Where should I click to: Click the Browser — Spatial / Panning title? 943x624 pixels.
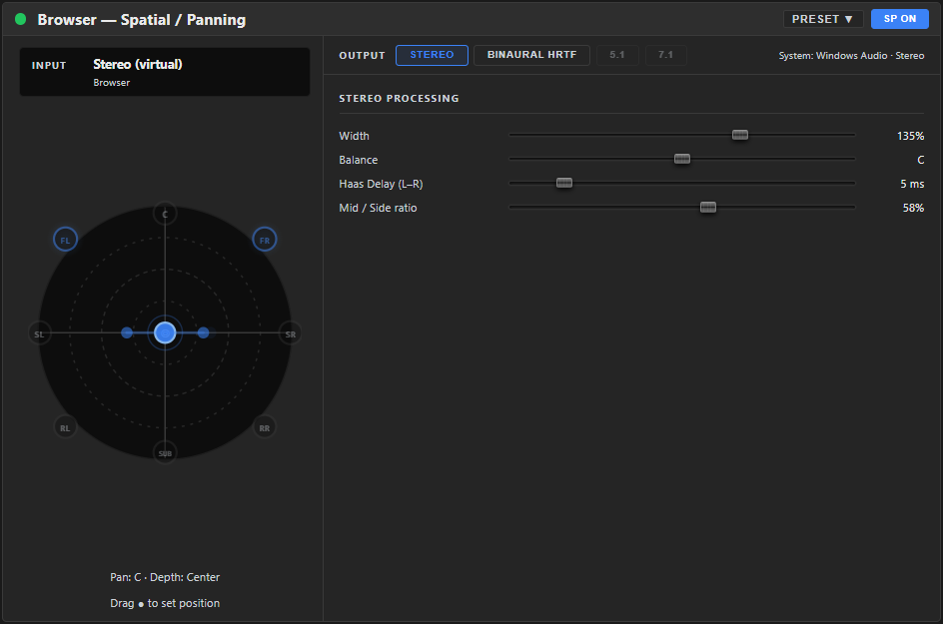coord(141,19)
